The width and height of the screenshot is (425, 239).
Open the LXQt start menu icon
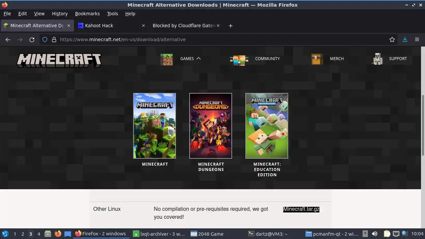pos(5,234)
